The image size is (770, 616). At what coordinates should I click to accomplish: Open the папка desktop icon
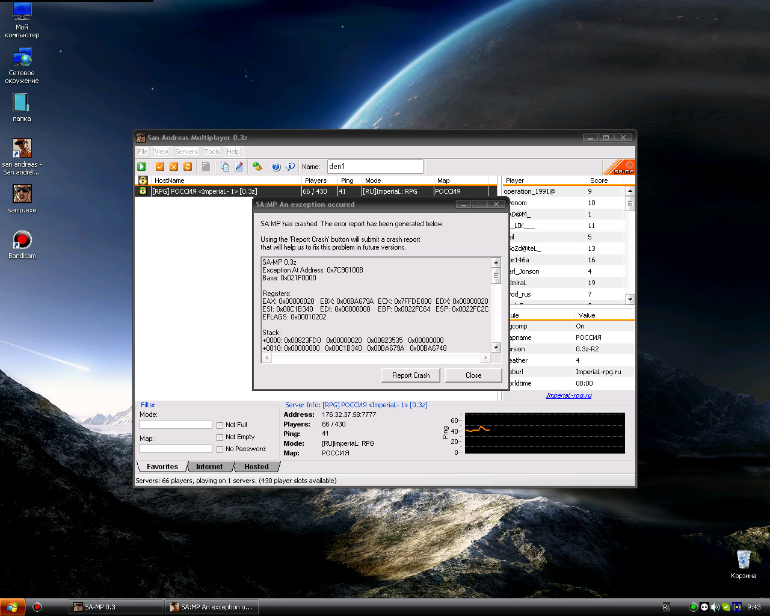click(22, 107)
